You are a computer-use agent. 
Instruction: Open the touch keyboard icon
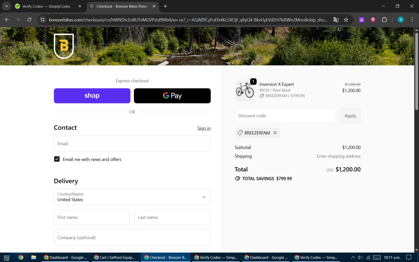click(x=377, y=258)
